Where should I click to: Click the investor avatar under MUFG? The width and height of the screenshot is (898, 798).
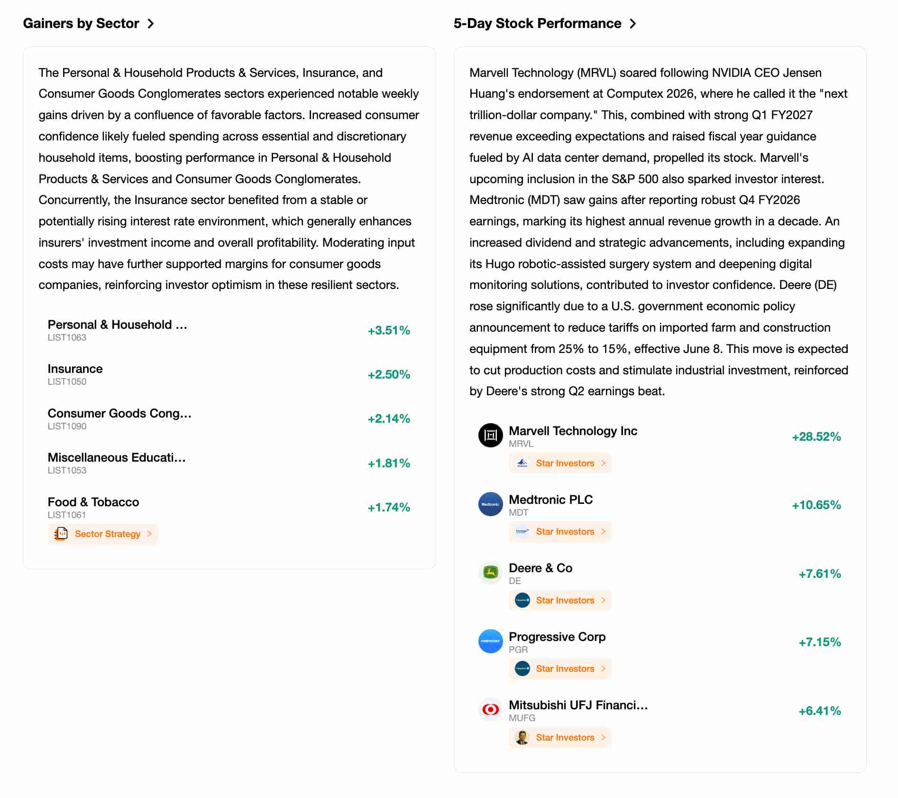pos(522,737)
